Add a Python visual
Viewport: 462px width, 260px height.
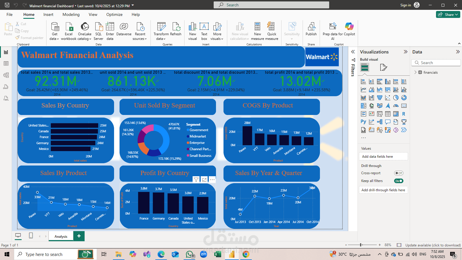pos(364,122)
